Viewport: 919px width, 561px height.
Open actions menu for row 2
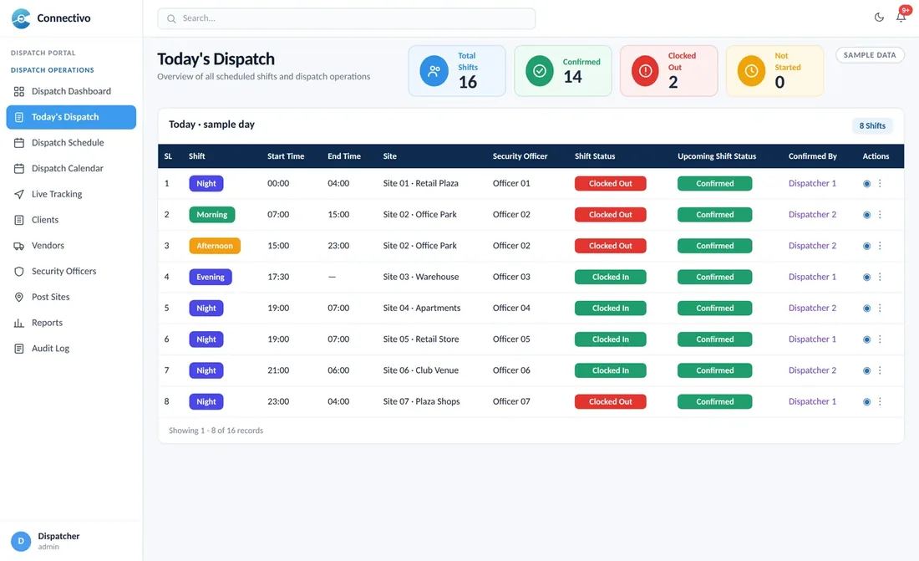880,215
